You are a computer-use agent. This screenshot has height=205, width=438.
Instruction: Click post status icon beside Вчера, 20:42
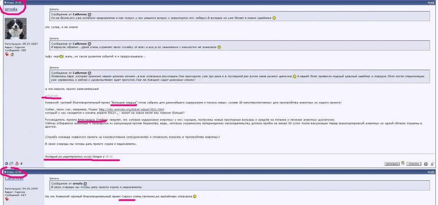click(5, 3)
